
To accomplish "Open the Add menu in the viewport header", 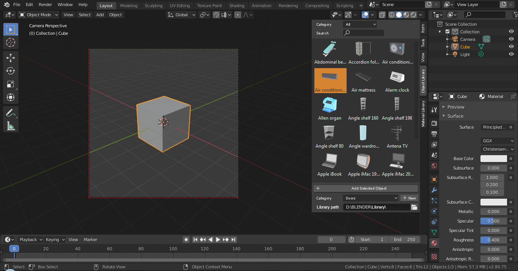I will [100, 15].
